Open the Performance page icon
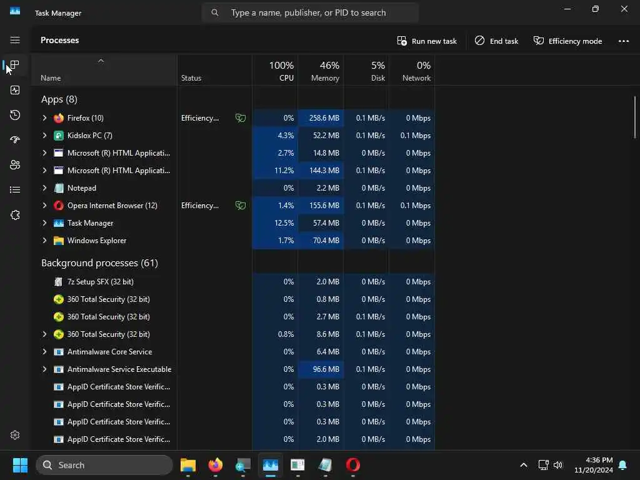This screenshot has width=640, height=480. (x=15, y=90)
